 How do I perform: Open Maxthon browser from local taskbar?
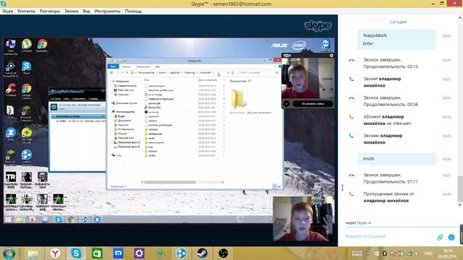(118, 253)
